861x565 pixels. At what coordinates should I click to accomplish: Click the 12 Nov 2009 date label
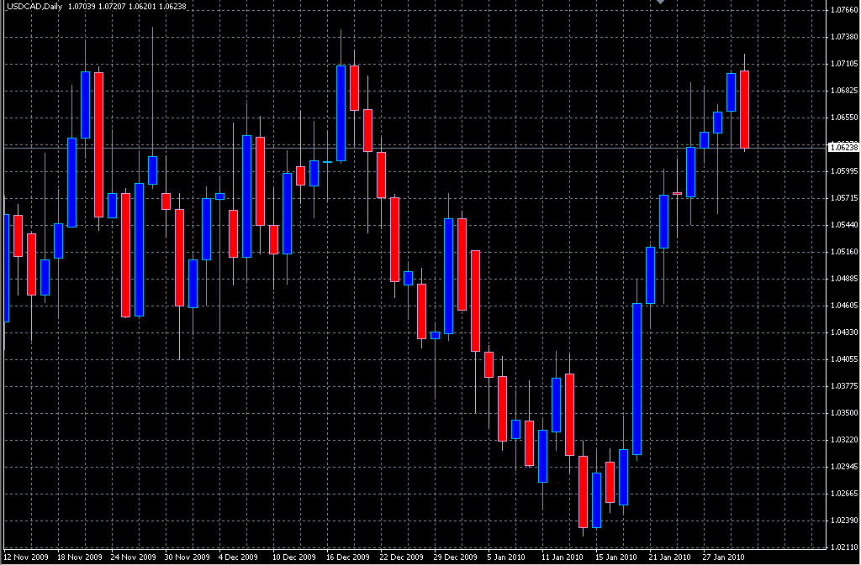(x=26, y=557)
